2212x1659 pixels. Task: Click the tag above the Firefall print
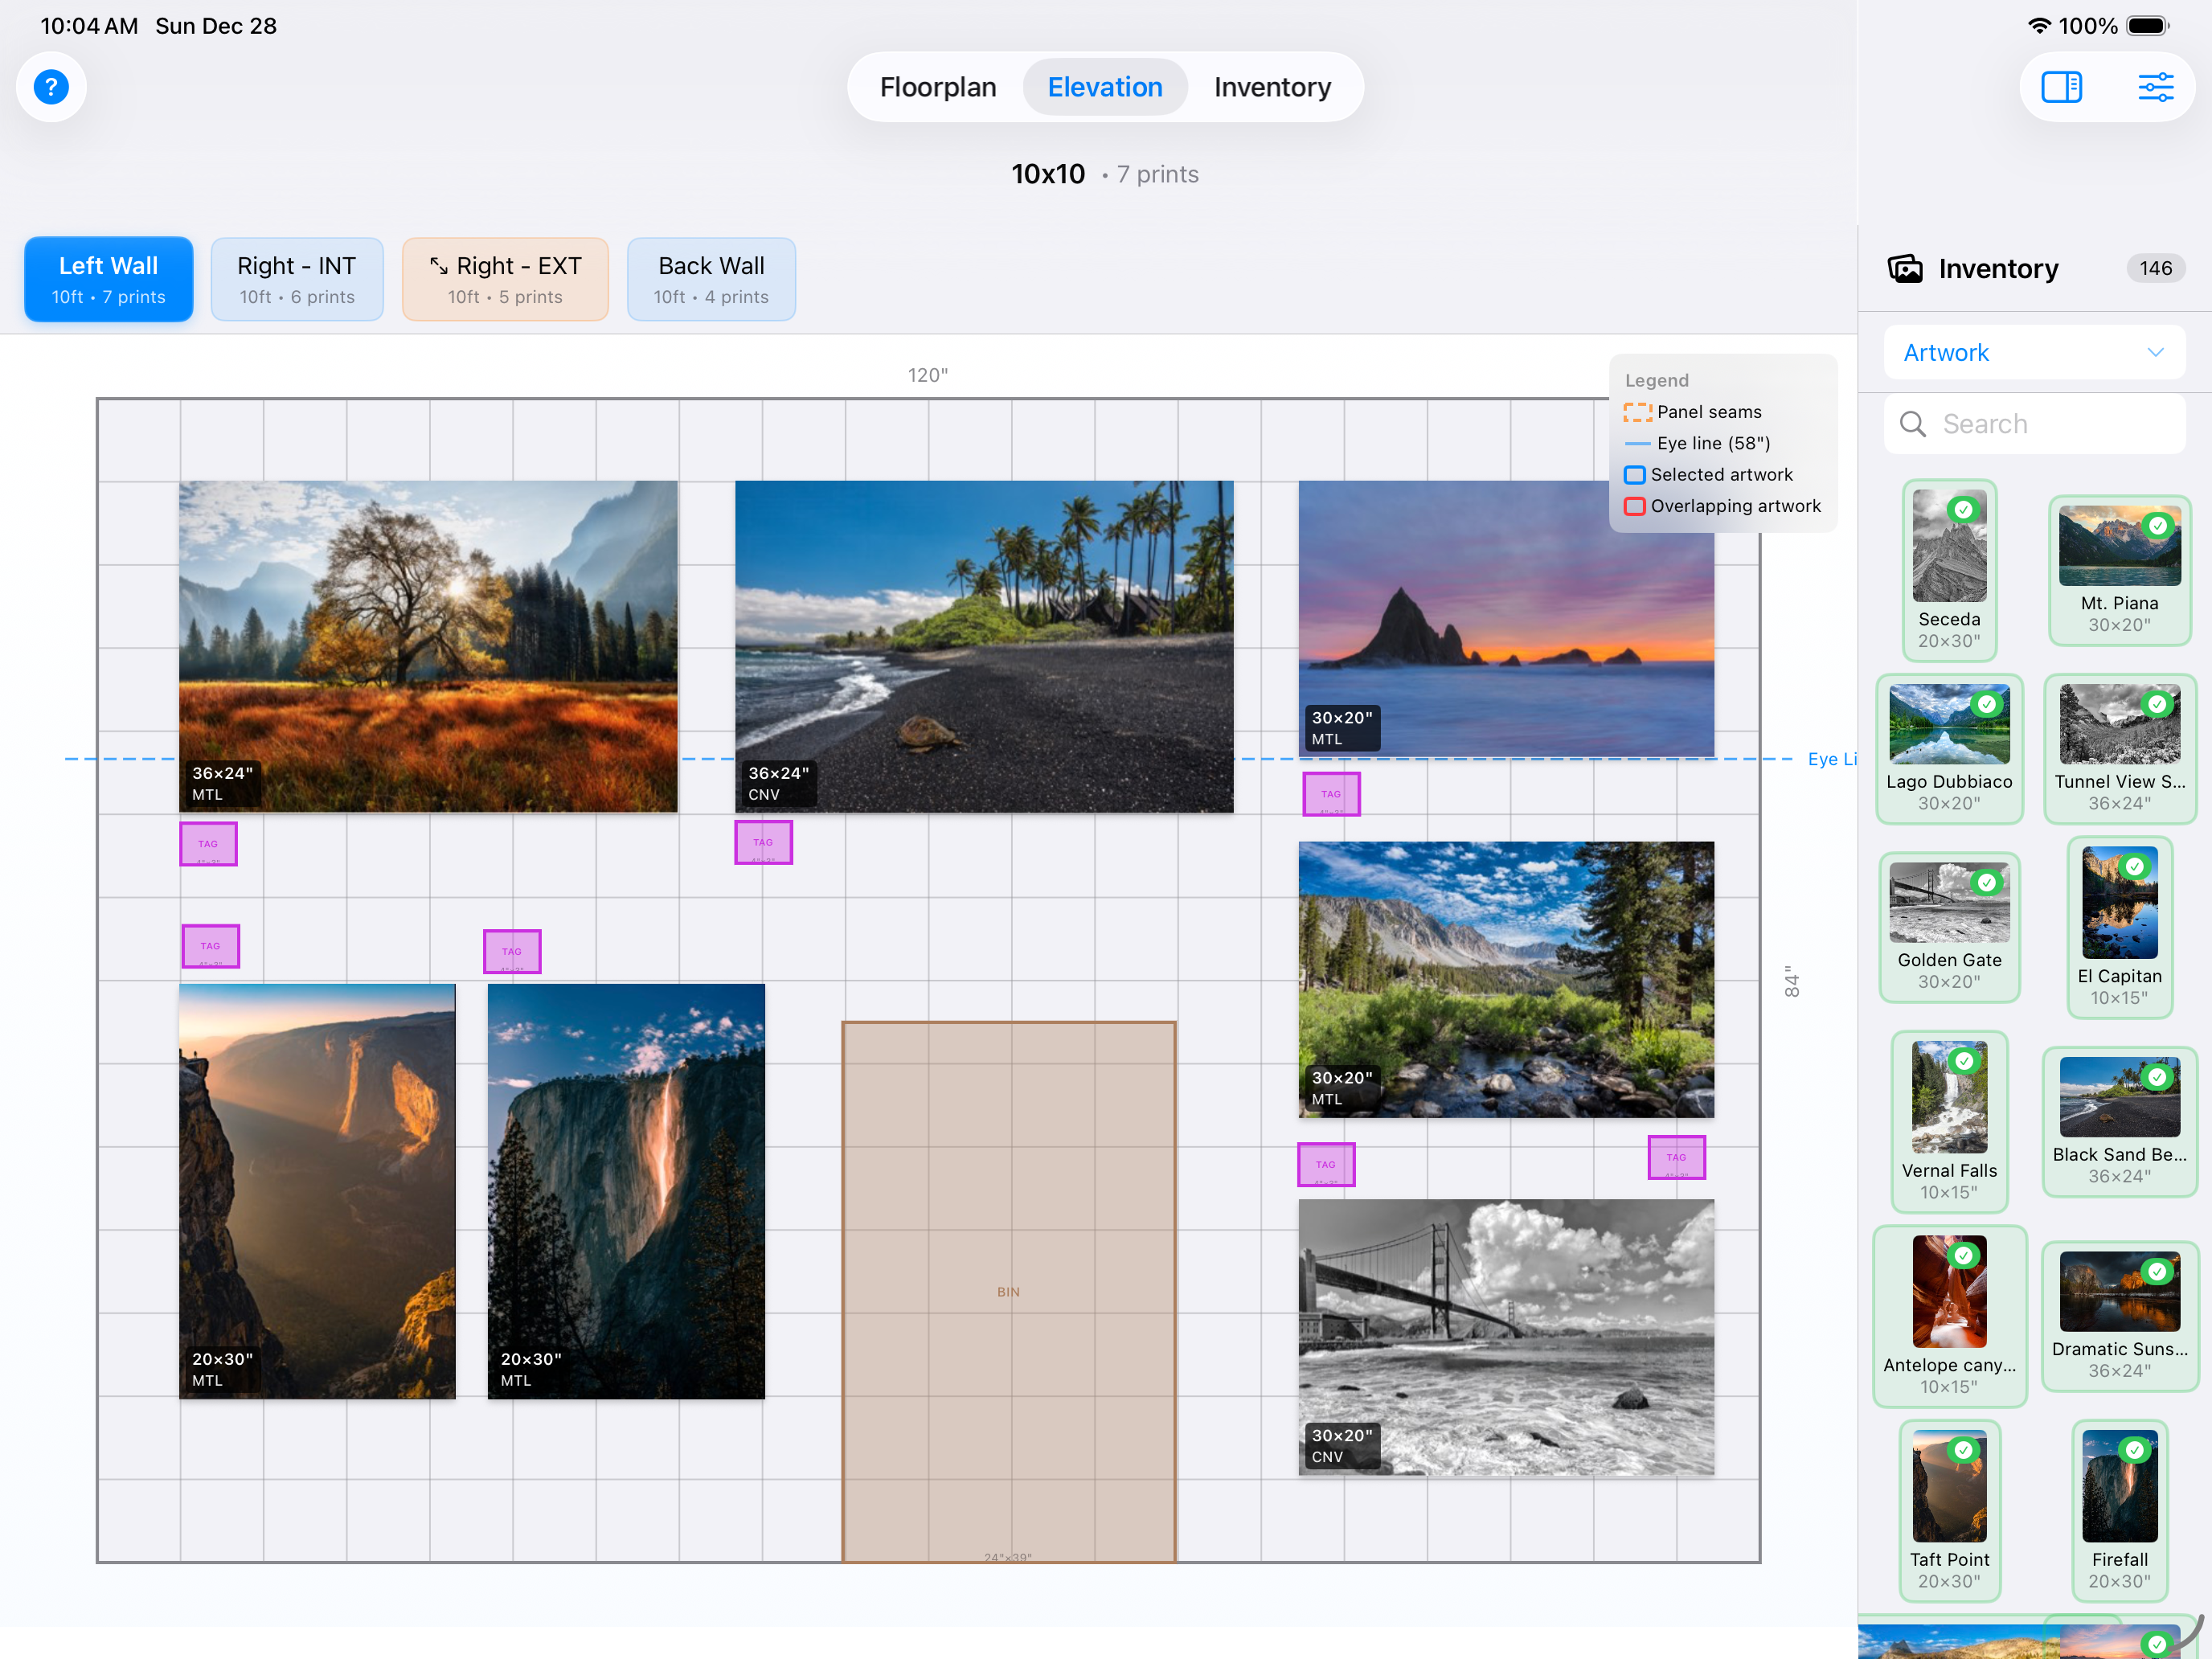click(x=512, y=951)
